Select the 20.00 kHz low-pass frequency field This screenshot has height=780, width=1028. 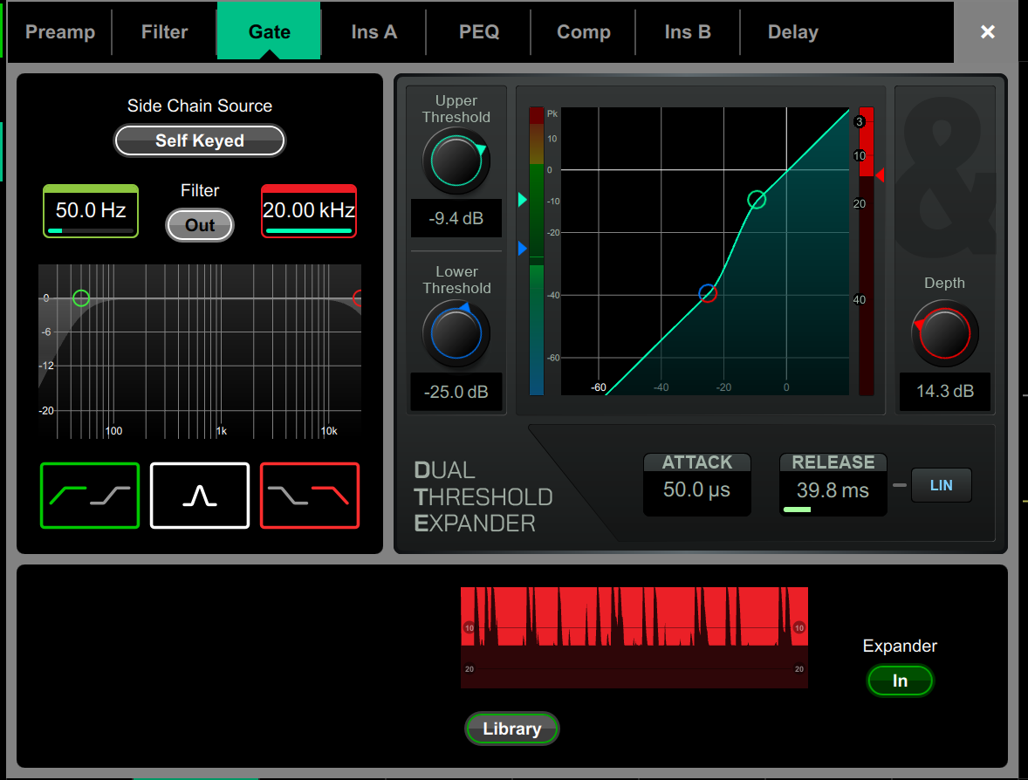coord(309,211)
